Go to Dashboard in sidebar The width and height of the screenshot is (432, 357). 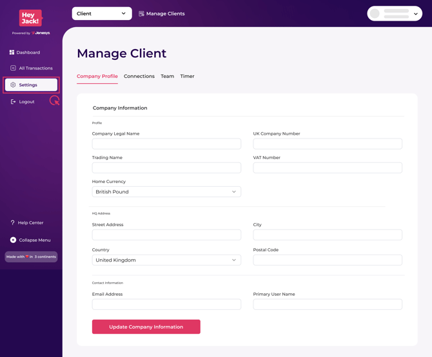point(25,52)
